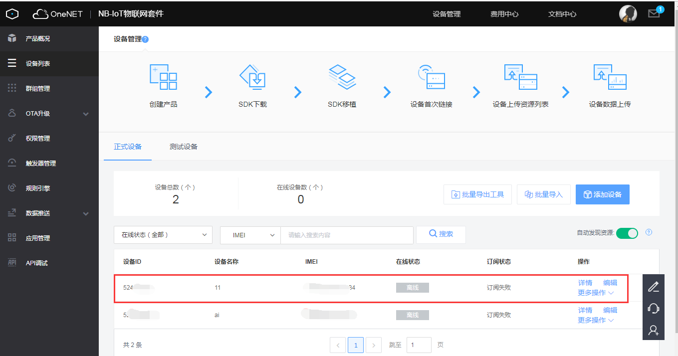Click 编辑 for device ai
The image size is (678, 356).
610,310
